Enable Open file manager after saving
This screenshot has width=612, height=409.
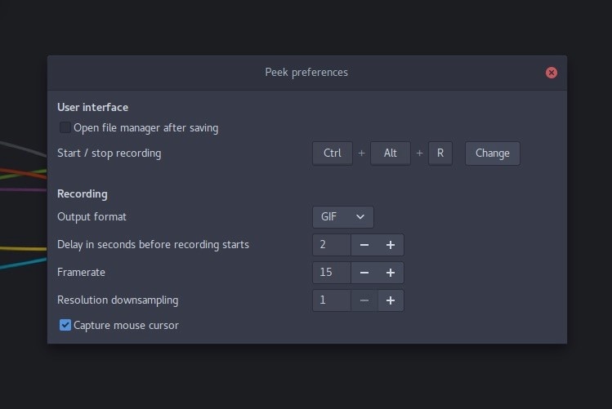coord(65,127)
